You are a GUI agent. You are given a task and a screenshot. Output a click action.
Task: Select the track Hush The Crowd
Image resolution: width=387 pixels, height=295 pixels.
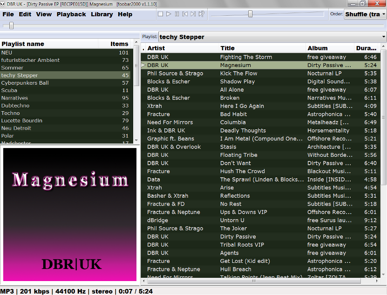(x=260, y=171)
